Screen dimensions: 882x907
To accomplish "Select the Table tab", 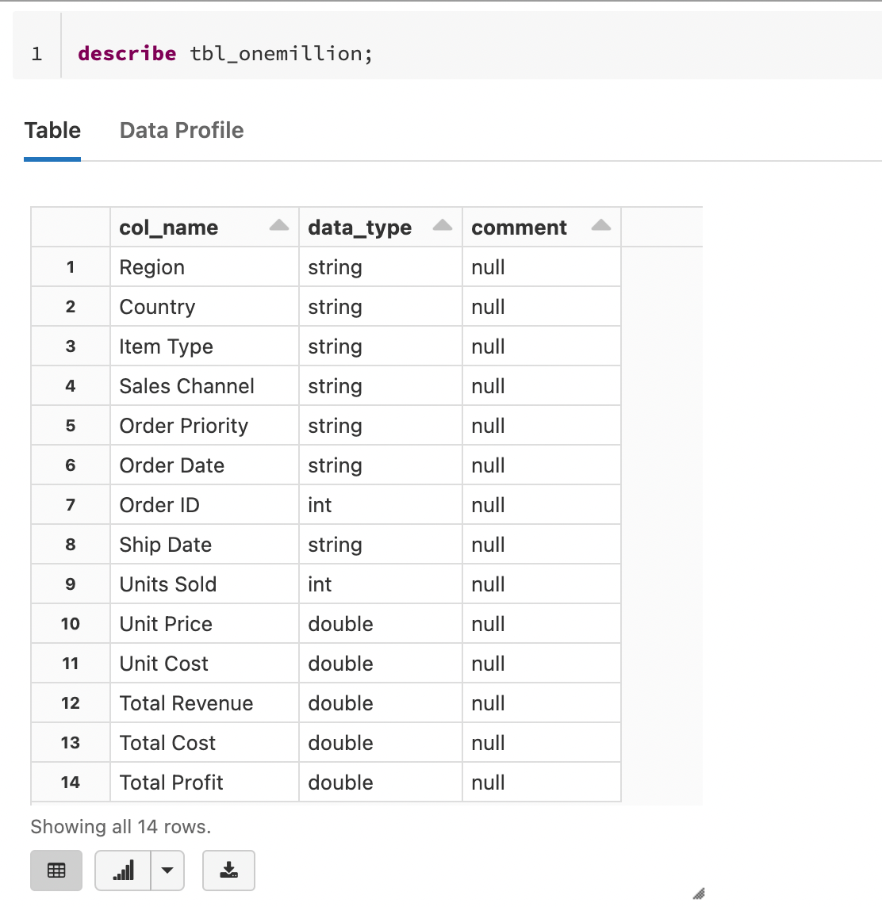I will (52, 130).
